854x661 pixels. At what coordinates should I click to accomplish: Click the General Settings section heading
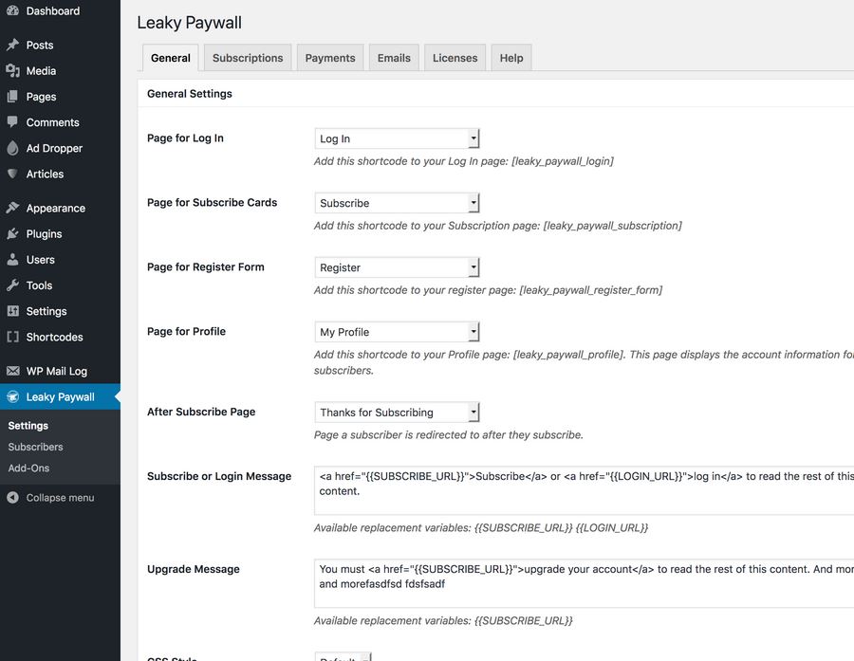[x=190, y=94]
